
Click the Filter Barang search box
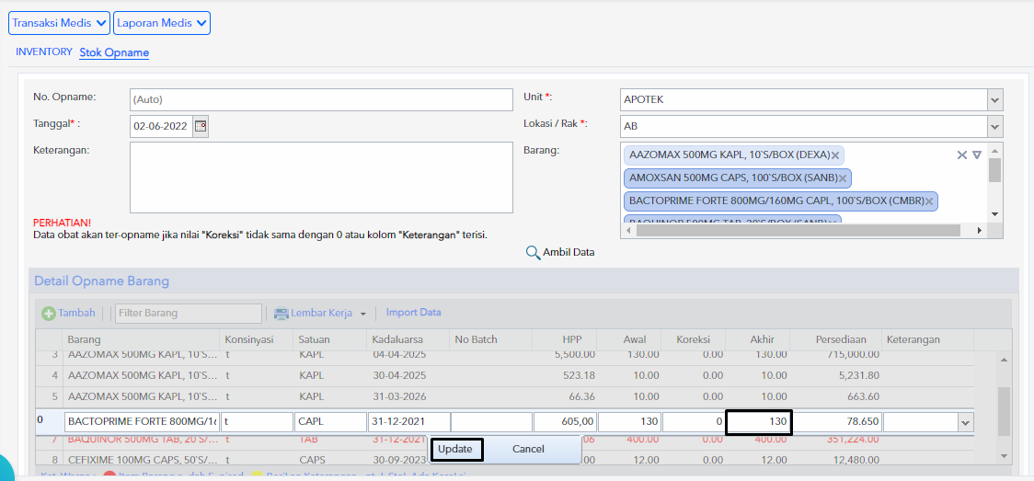pyautogui.click(x=189, y=314)
